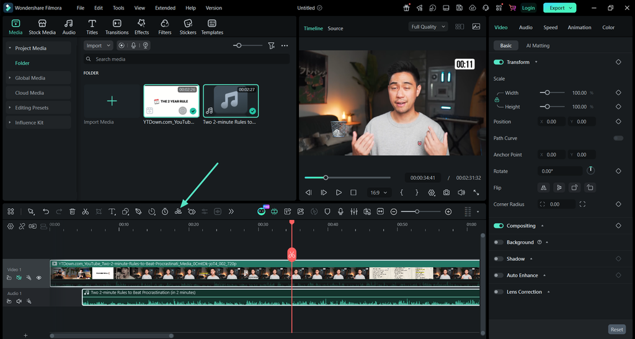635x339 pixels.
Task: Open the AI copilot robot icon
Action: pos(261,211)
